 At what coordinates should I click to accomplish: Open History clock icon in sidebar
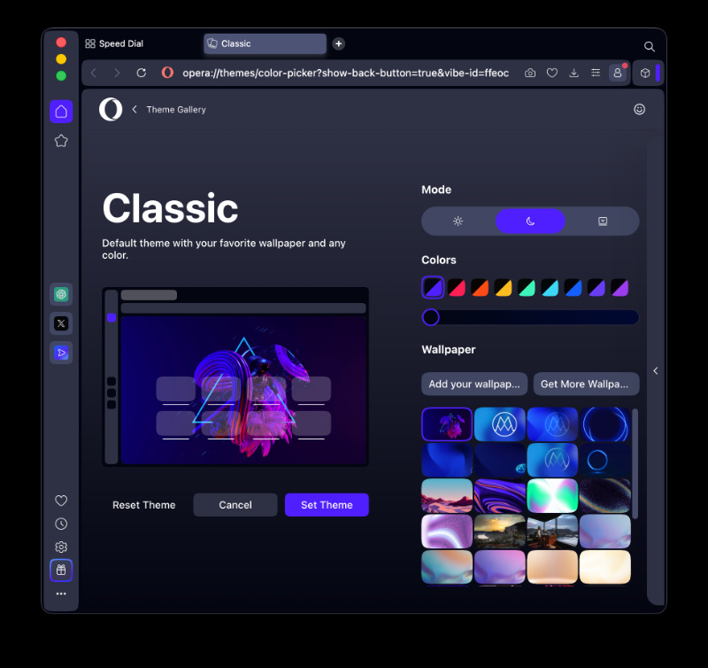(61, 524)
